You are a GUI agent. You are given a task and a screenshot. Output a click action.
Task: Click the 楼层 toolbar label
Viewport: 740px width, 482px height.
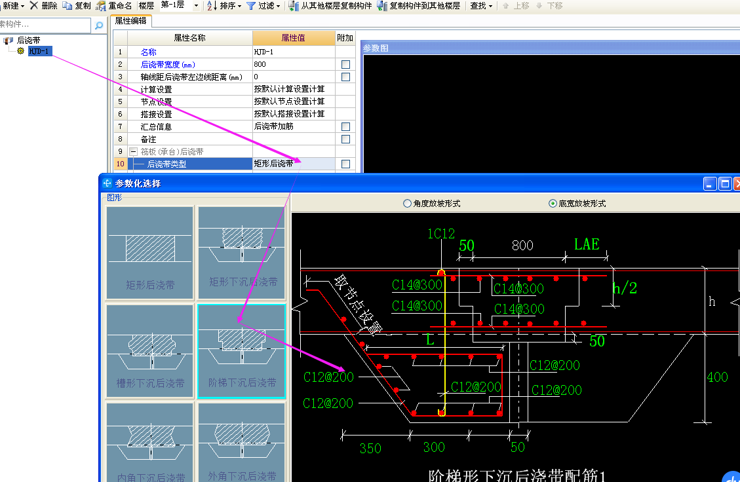point(146,6)
